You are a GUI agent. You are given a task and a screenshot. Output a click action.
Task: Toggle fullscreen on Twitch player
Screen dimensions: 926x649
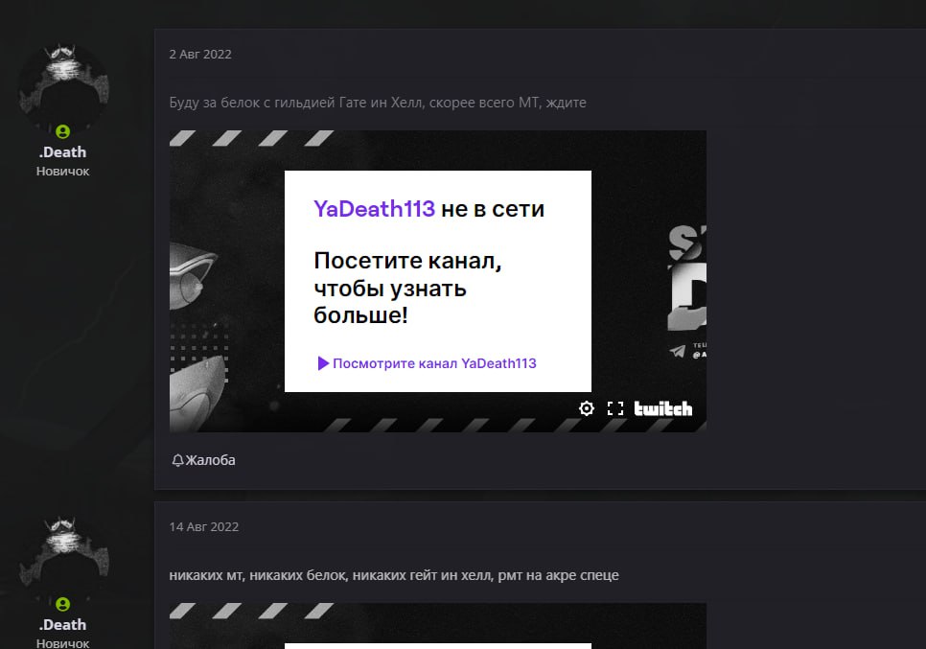(x=615, y=408)
